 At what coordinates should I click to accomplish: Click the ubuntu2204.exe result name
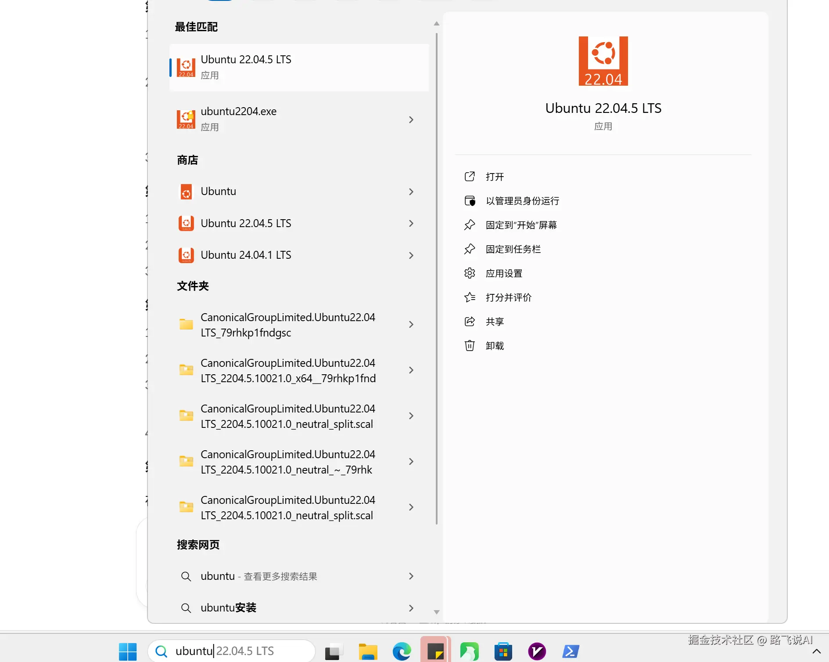click(x=238, y=112)
